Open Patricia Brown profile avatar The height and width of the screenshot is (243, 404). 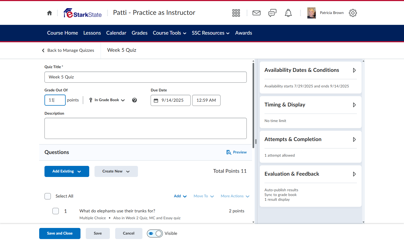click(312, 13)
